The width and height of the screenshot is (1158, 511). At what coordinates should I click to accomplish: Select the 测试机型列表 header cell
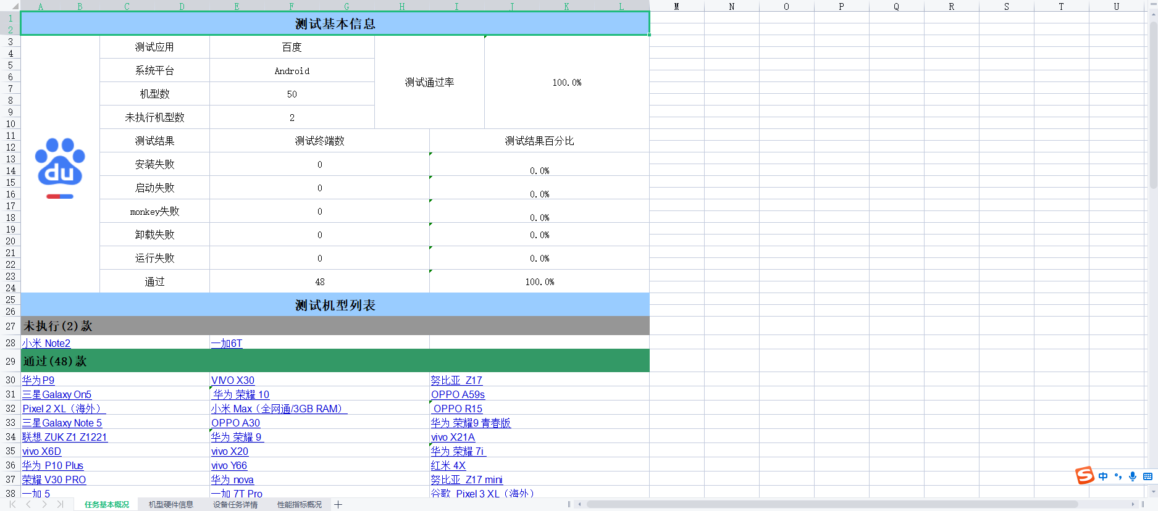pyautogui.click(x=335, y=305)
